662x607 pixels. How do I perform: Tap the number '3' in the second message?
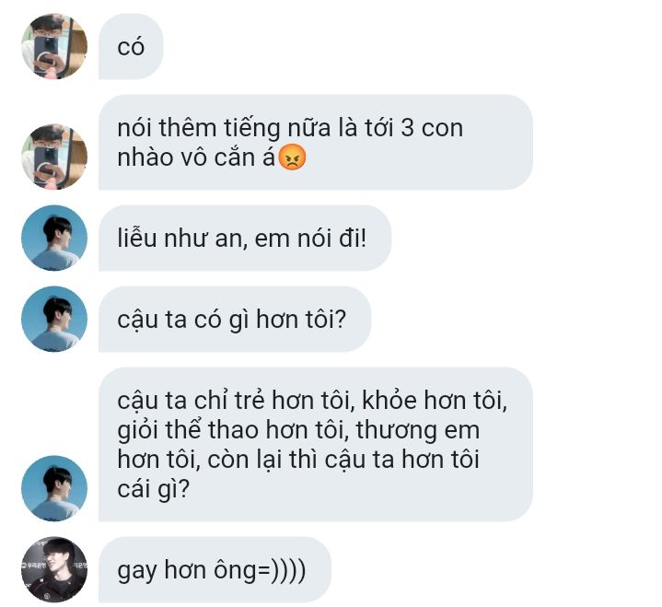[407, 127]
